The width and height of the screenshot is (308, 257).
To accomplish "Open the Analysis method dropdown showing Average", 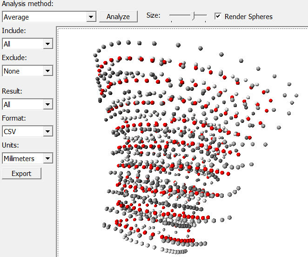I will tap(48, 17).
